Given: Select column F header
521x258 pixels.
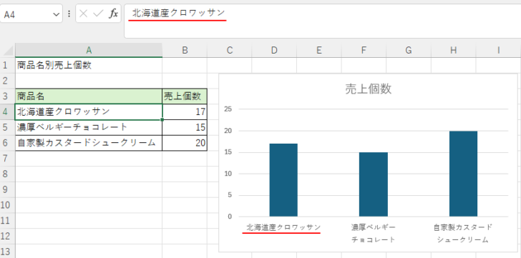Looking at the screenshot, I should (x=364, y=50).
